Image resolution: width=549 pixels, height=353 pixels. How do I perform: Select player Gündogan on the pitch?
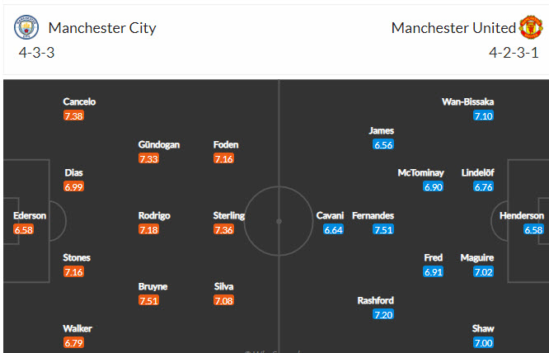coord(159,144)
